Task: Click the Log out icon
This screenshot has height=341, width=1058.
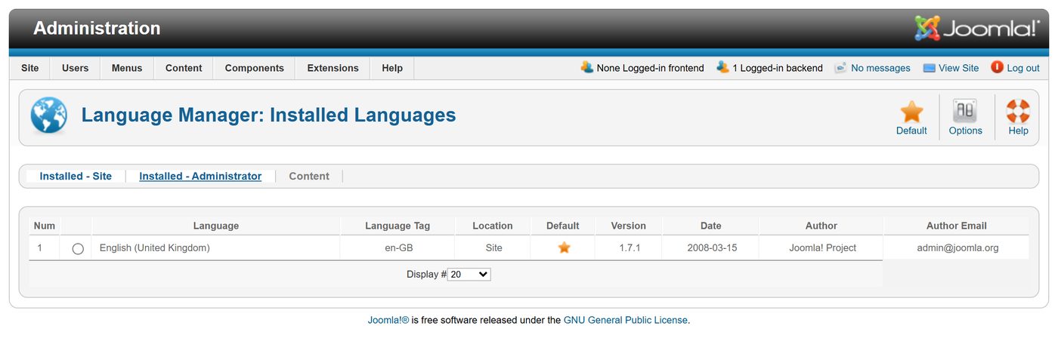Action: tap(997, 67)
